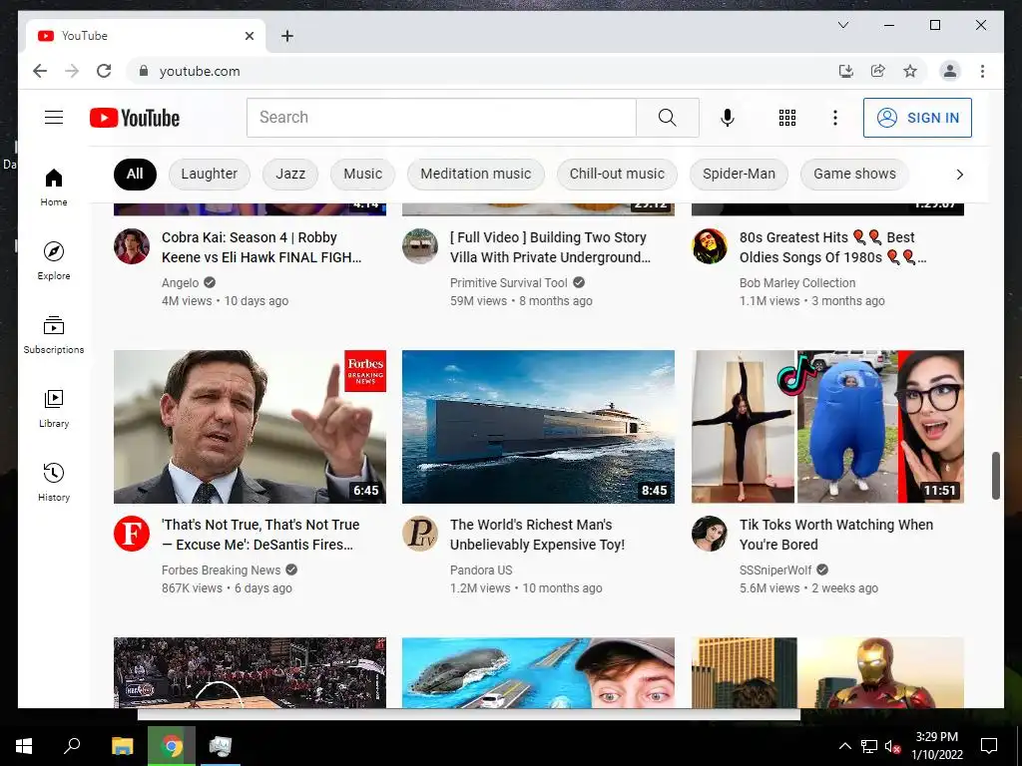Open DeSantis Fires video title
This screenshot has width=1022, height=766.
click(260, 535)
